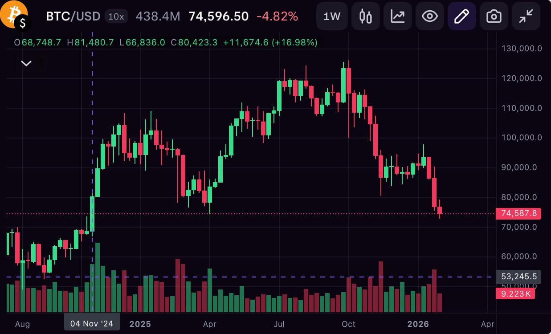The height and width of the screenshot is (334, 551).
Task: Toggle the eye visibility icon
Action: pos(429,16)
